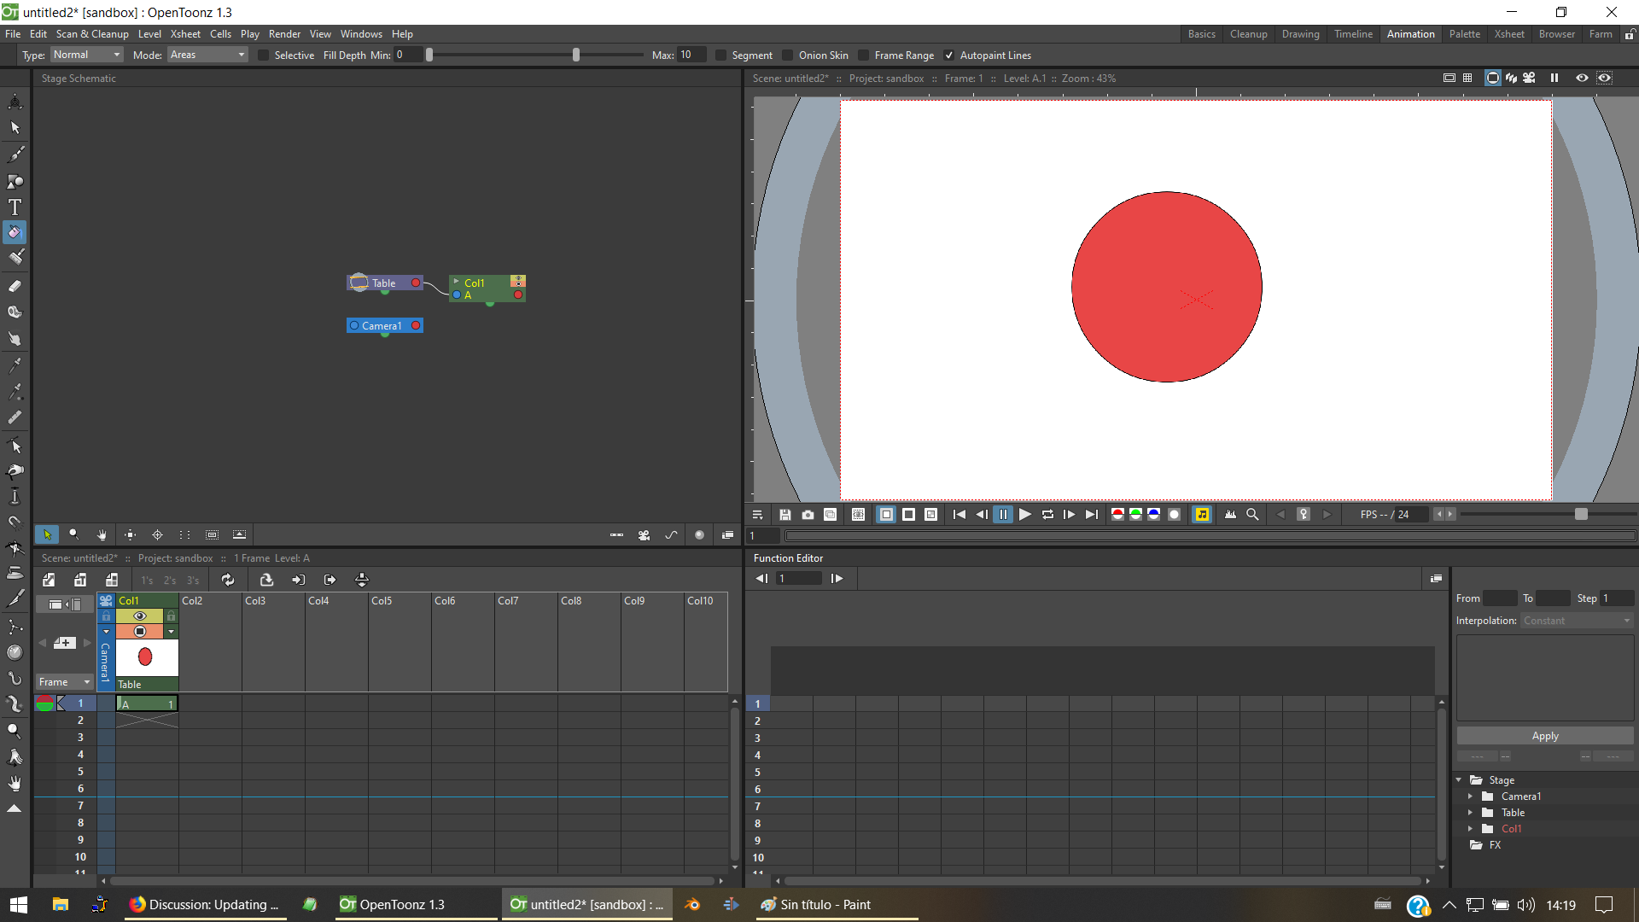Screen dimensions: 1639x922
Task: Activate the Animate tool
Action: click(15, 101)
